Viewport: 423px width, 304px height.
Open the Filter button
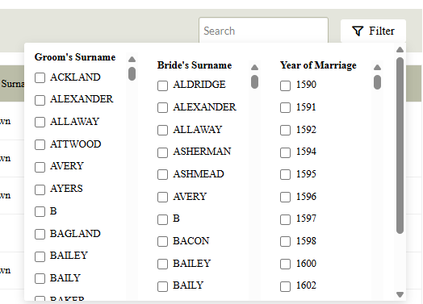click(x=373, y=31)
